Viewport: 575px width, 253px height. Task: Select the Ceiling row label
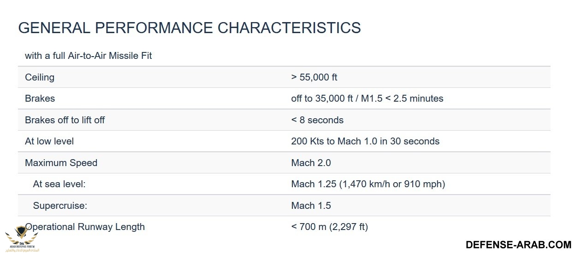40,77
